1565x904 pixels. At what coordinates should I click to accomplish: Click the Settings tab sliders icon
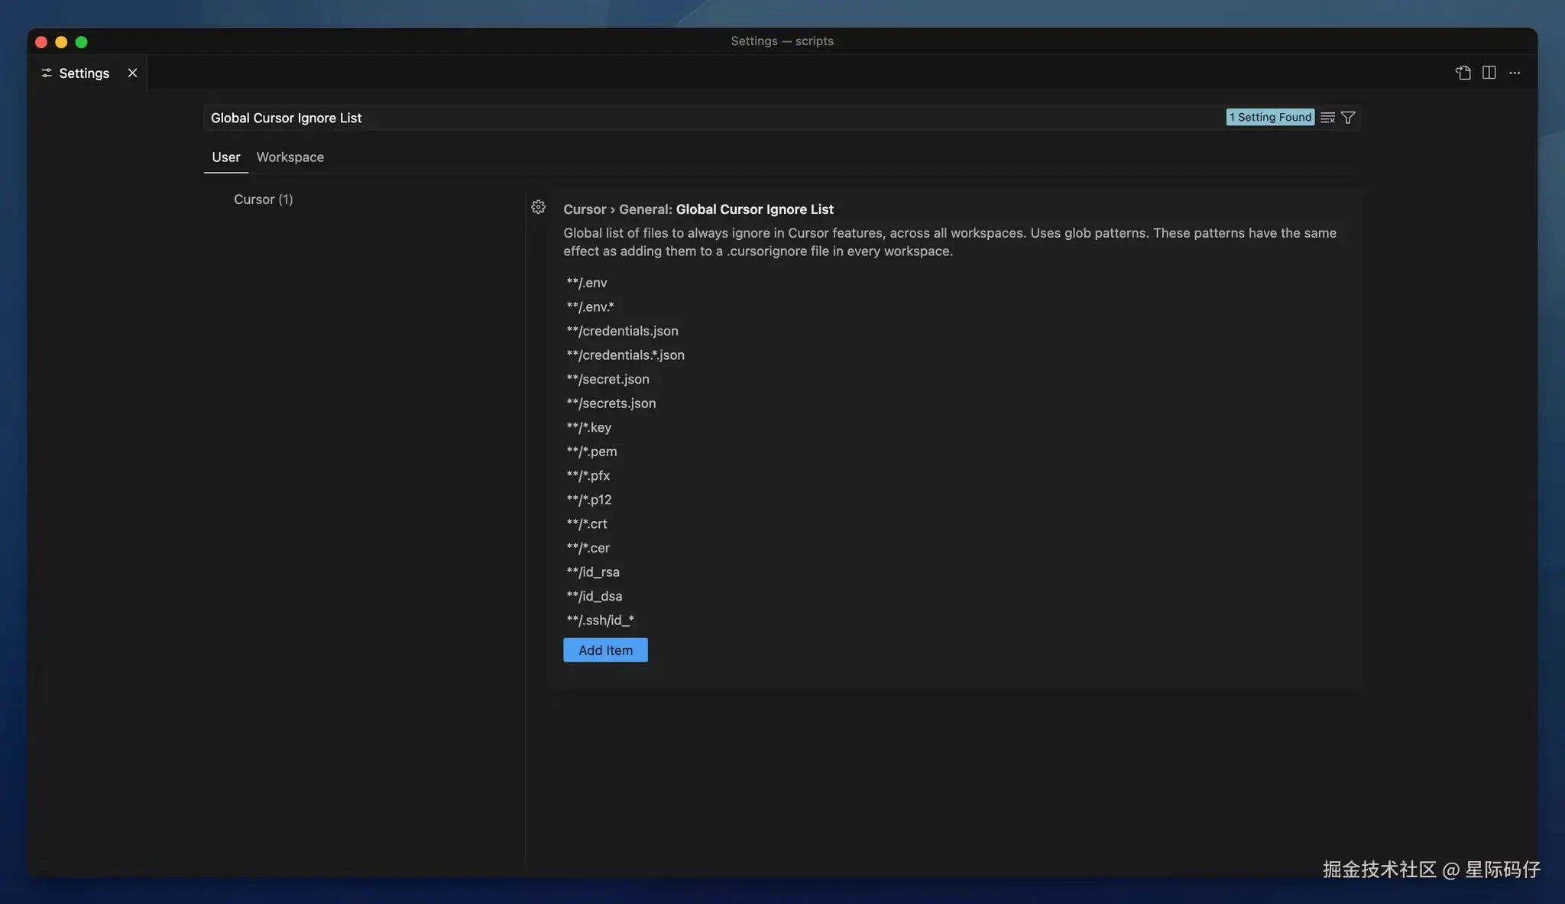(x=47, y=73)
